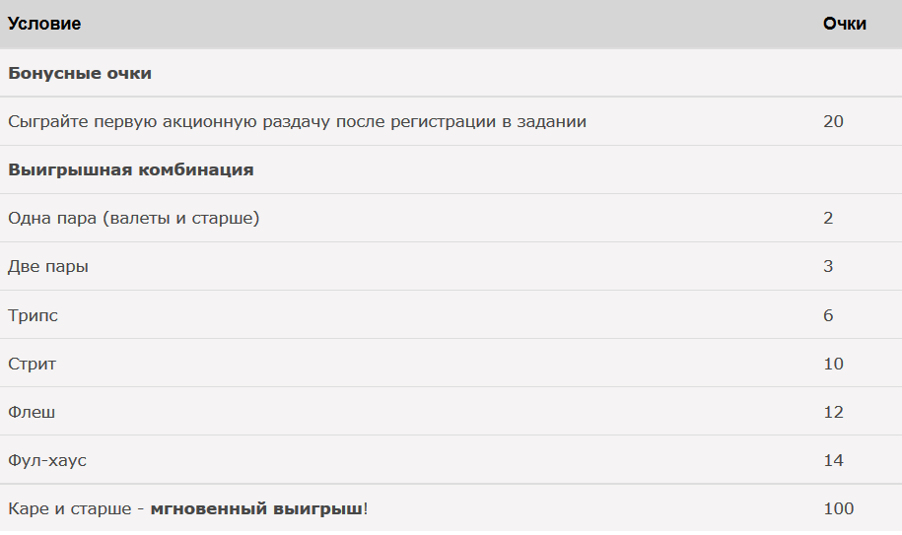Click the 'Условие' column header
Image resolution: width=902 pixels, height=535 pixels.
[44, 24]
